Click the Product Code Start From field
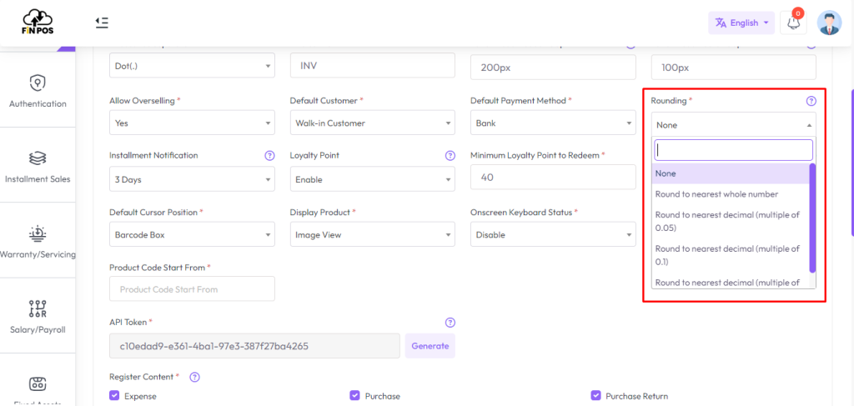 [x=192, y=289]
